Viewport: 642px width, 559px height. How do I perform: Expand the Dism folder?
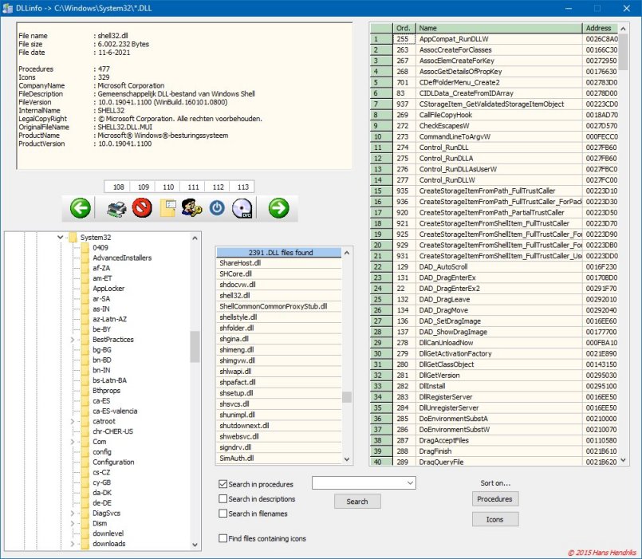(x=73, y=523)
